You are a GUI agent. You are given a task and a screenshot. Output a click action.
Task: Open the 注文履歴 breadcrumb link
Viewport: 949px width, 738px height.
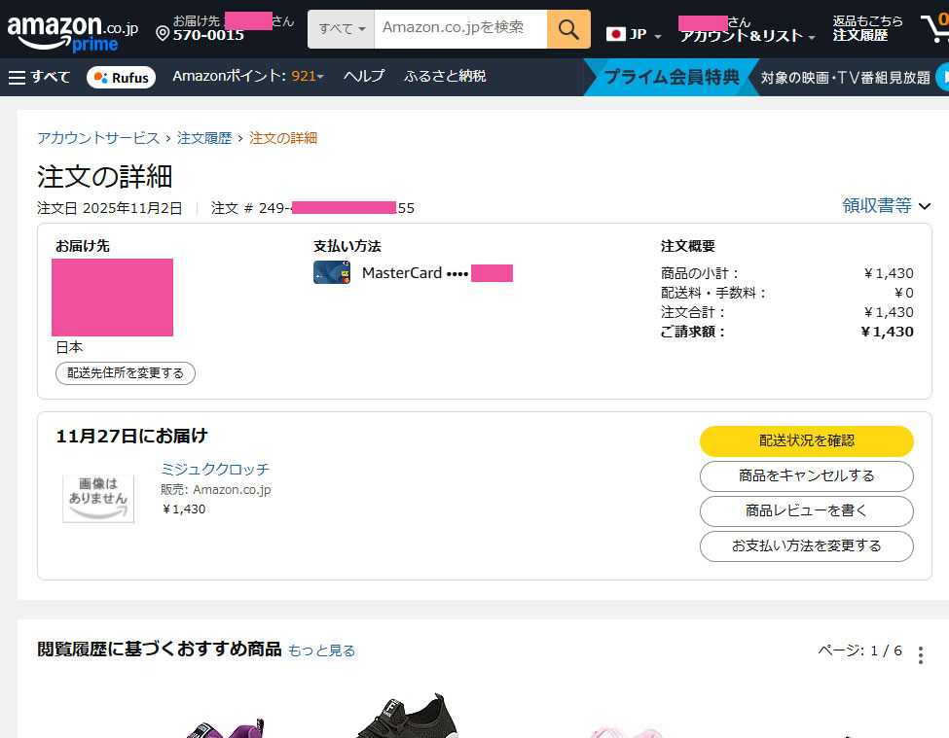click(204, 138)
